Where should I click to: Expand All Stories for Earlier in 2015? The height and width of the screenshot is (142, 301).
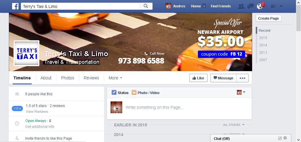click(234, 125)
